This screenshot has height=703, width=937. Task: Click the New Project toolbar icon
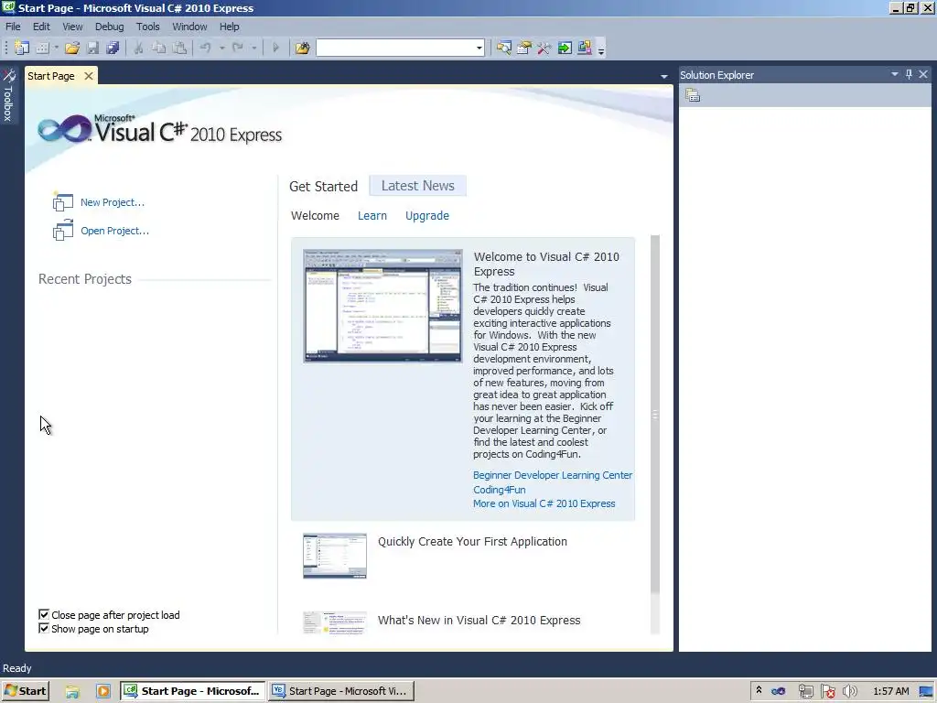[x=22, y=48]
